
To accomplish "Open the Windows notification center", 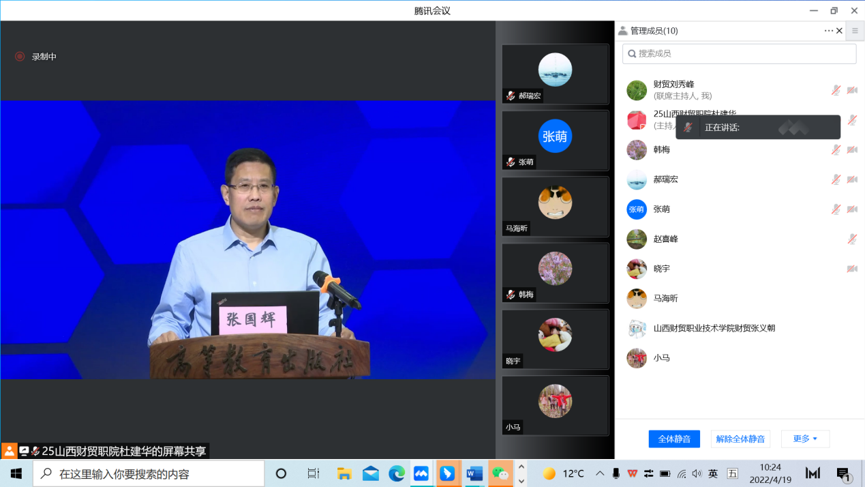I will (x=843, y=473).
